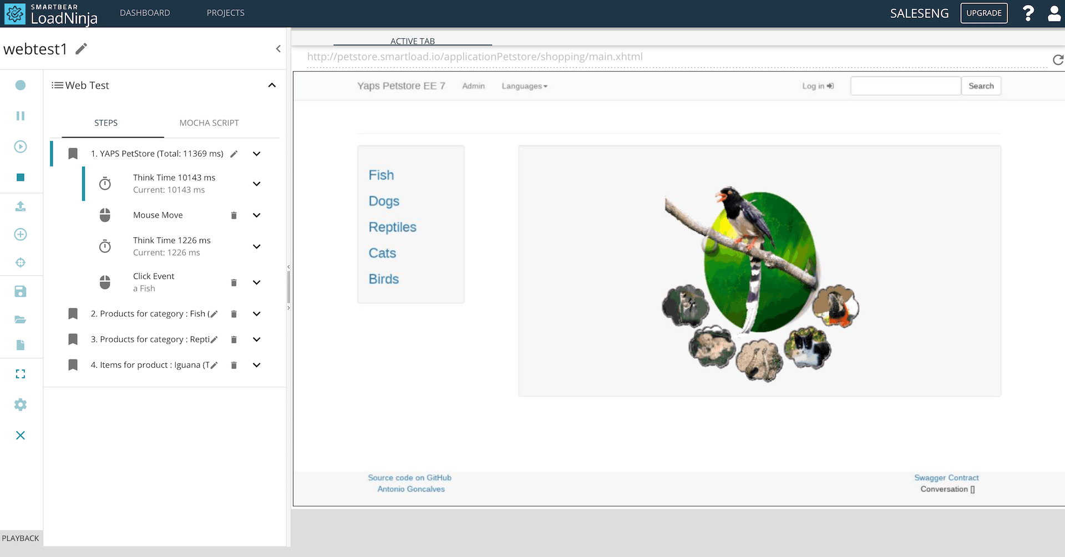Image resolution: width=1065 pixels, height=557 pixels.
Task: Expand the Click Event step details
Action: (x=256, y=282)
